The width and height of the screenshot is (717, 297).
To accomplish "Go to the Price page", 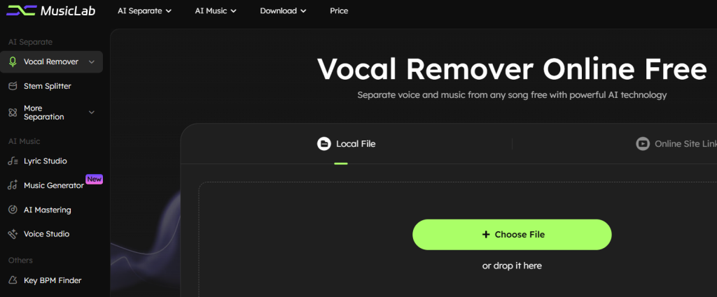I will coord(339,11).
